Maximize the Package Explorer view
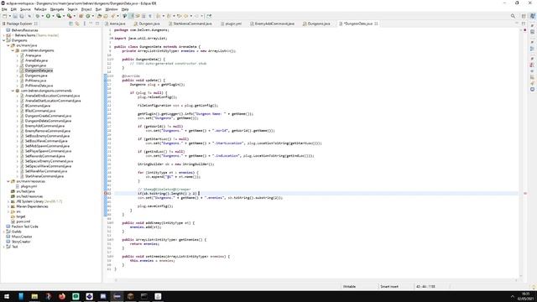Image resolution: width=537 pixels, height=302 pixels. (97, 23)
